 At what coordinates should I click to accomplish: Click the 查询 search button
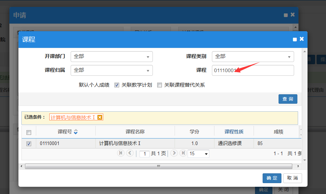pyautogui.click(x=288, y=99)
